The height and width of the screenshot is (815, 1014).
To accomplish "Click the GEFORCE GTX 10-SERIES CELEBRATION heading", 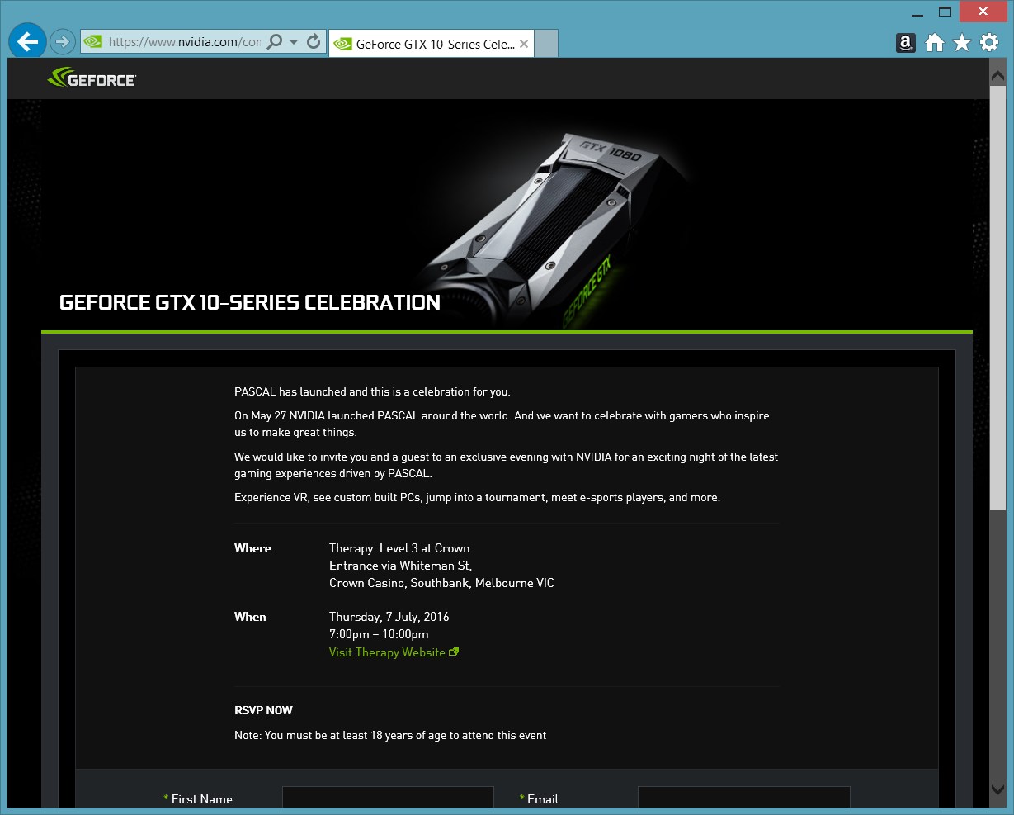I will [250, 302].
